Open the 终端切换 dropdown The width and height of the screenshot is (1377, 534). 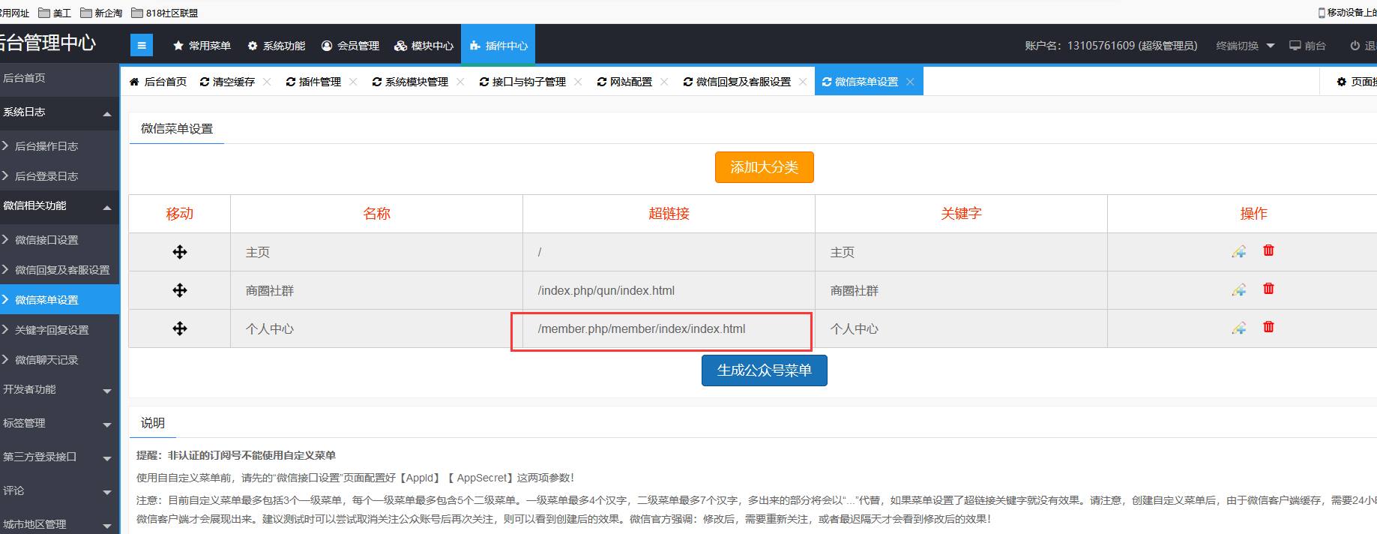click(x=1245, y=46)
